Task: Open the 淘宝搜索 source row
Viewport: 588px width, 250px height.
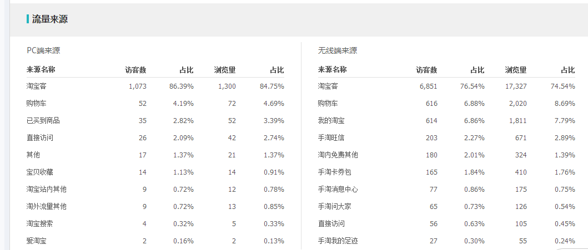Action: [x=40, y=224]
